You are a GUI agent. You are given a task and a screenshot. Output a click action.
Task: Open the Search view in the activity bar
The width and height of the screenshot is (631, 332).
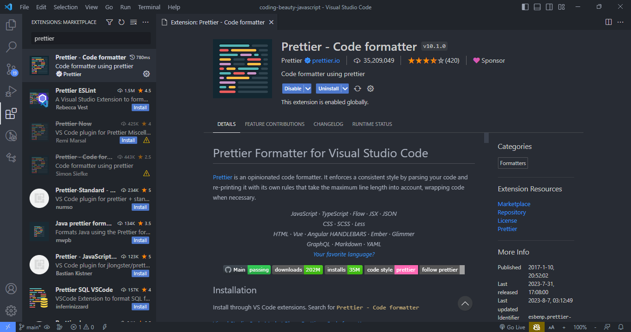click(x=11, y=46)
